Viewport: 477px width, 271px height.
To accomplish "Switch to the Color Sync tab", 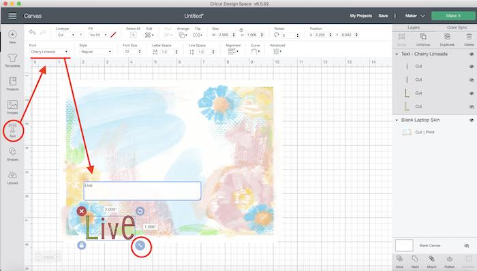I will (x=457, y=27).
